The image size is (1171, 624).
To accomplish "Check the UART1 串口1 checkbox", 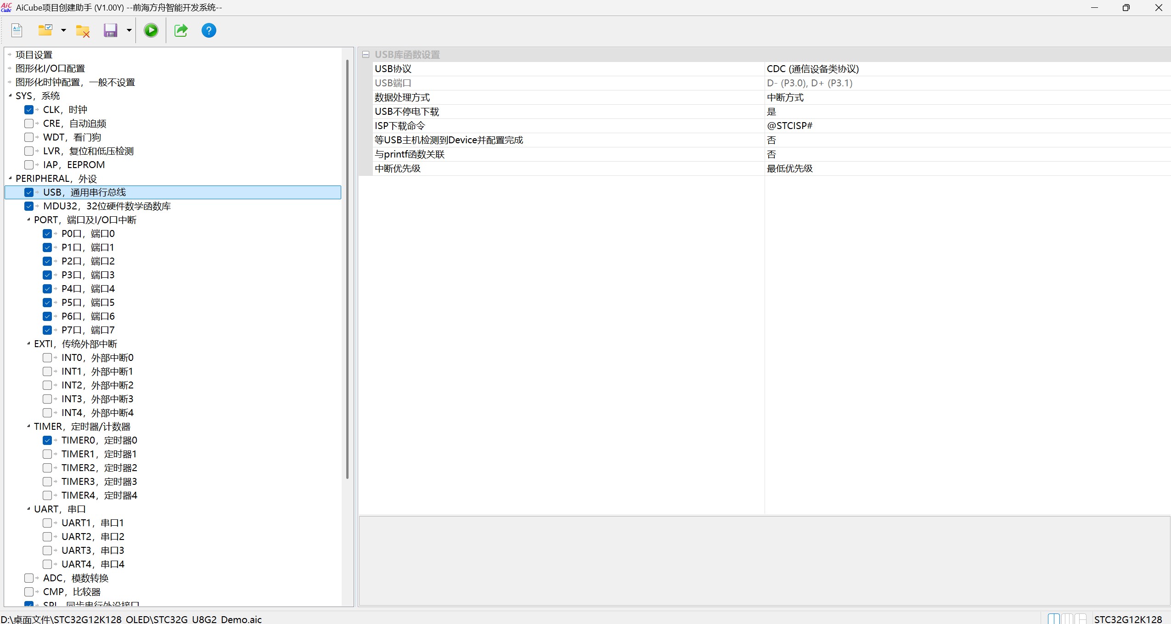I will point(47,523).
